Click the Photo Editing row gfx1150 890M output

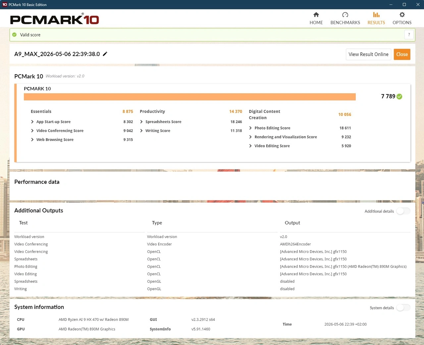[343, 267]
